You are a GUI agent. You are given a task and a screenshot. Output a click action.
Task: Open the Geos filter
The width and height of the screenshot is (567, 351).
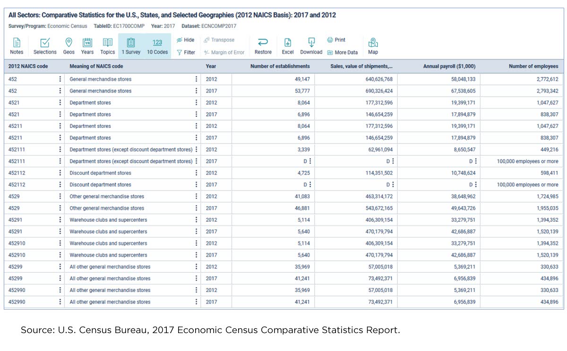pos(69,46)
